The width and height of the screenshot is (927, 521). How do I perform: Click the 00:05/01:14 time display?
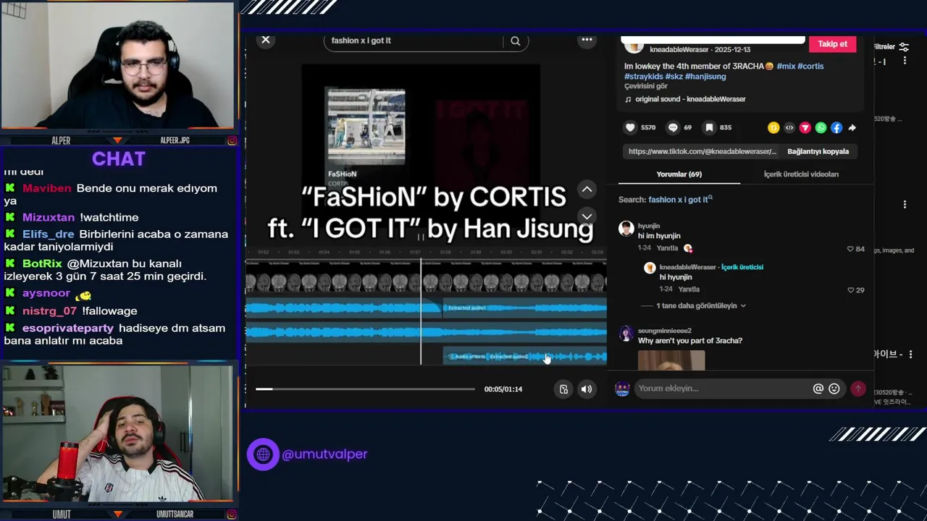coord(503,389)
